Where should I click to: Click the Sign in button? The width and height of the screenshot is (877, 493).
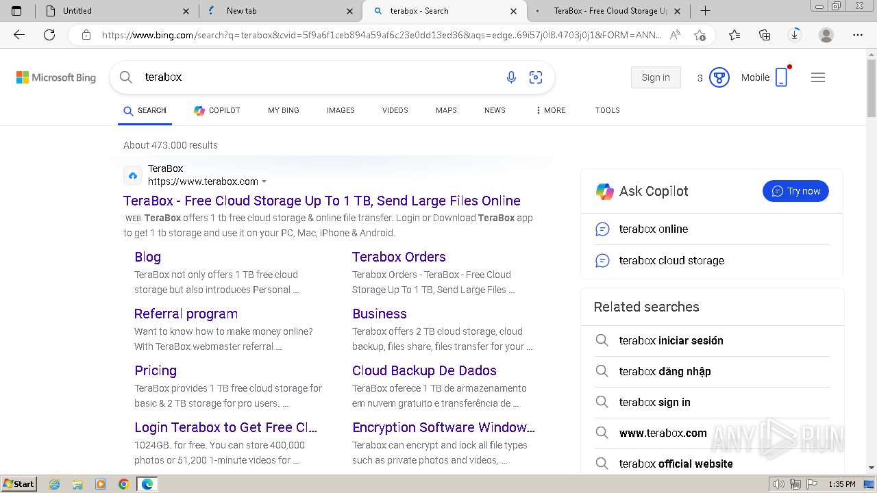656,77
